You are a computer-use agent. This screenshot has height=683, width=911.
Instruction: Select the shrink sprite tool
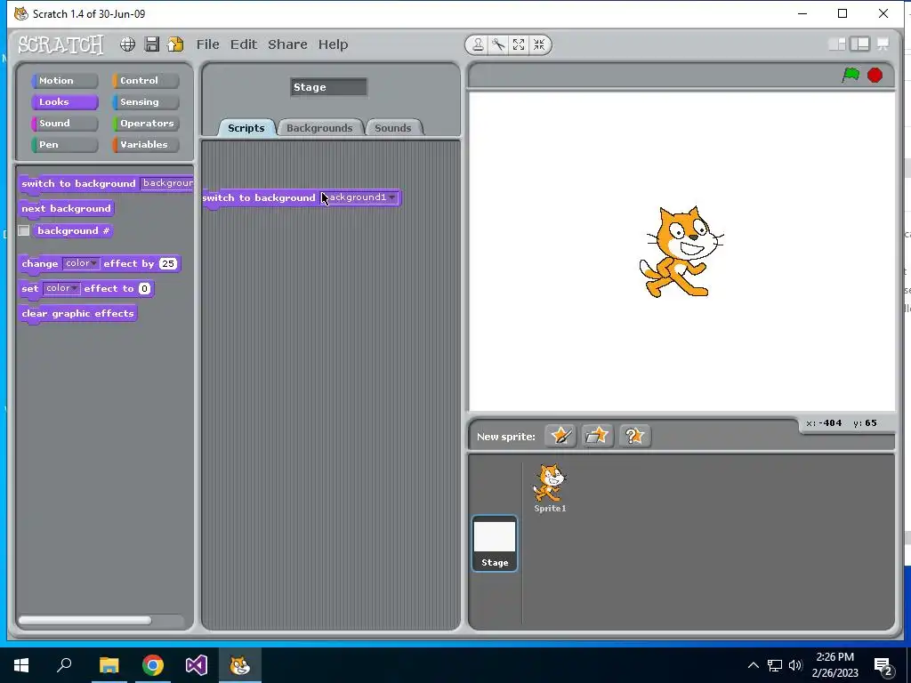click(x=539, y=44)
